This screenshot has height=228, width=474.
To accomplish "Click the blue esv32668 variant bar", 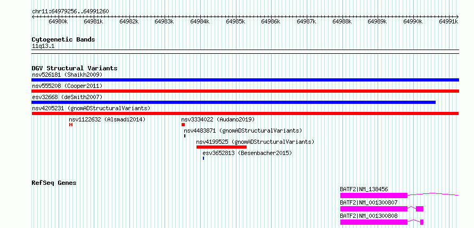I will click(x=233, y=102).
